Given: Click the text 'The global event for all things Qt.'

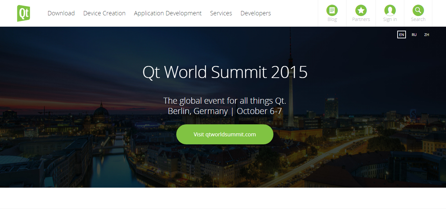Looking at the screenshot, I should click(225, 101).
